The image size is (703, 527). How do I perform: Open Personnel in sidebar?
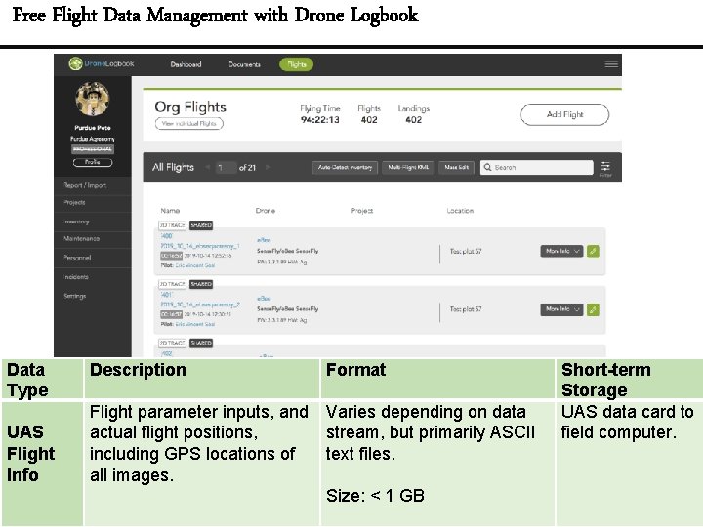point(77,258)
